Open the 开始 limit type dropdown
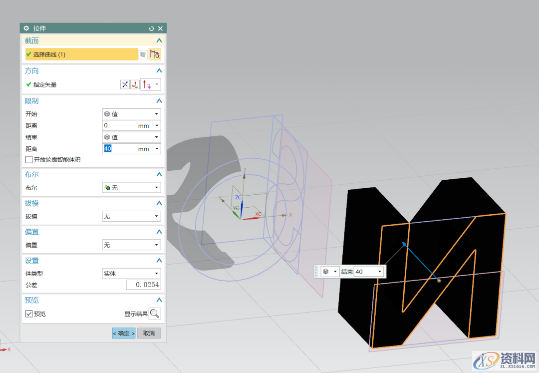This screenshot has width=539, height=373. click(131, 114)
